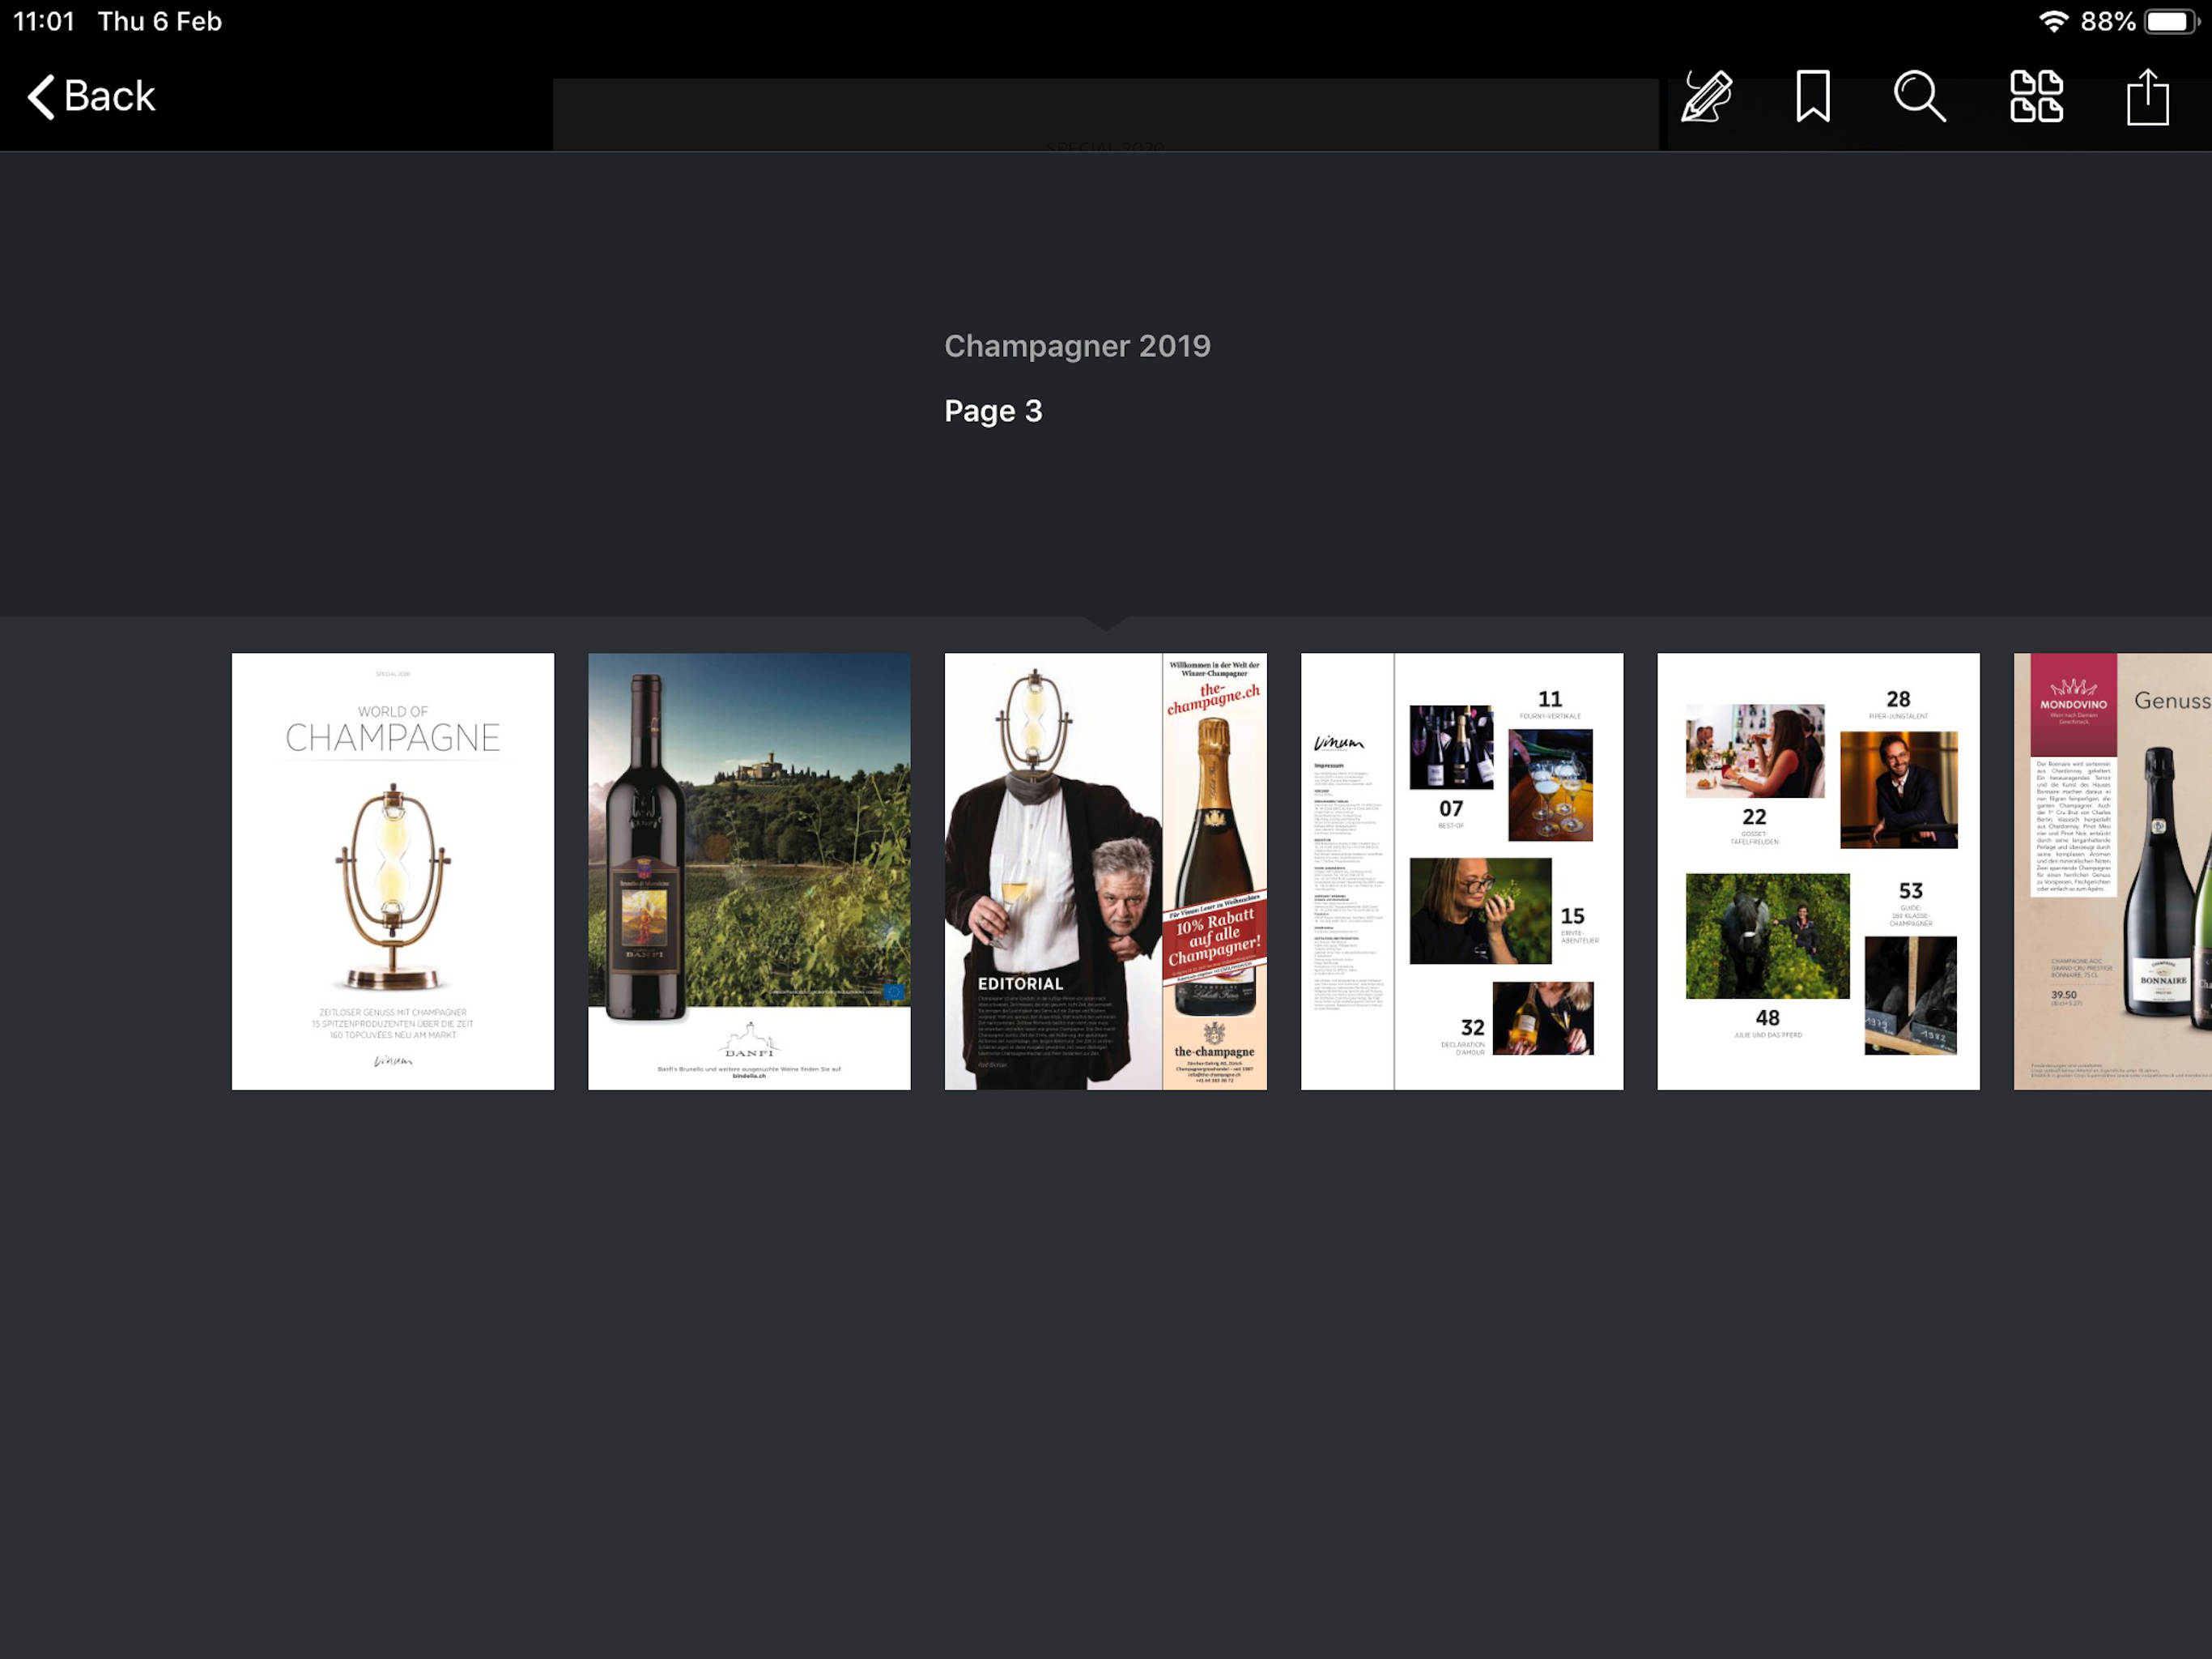Tap the back chevron arrow
The width and height of the screenshot is (2212, 1659).
coord(40,97)
